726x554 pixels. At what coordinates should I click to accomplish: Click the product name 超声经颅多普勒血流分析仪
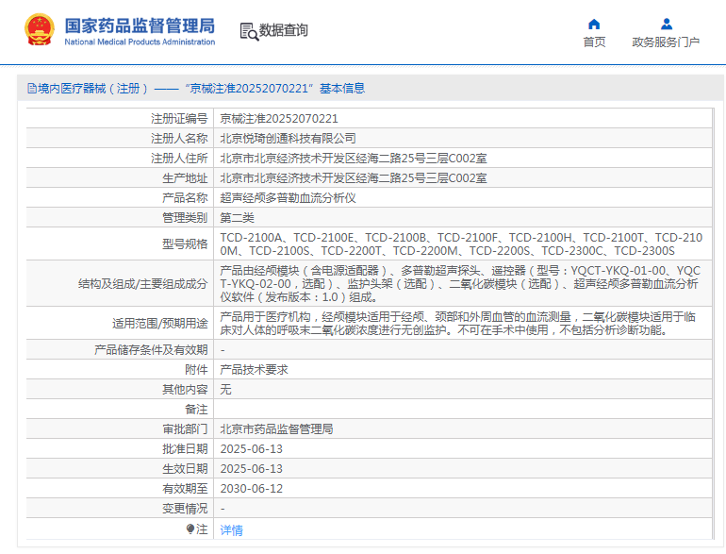click(x=288, y=197)
